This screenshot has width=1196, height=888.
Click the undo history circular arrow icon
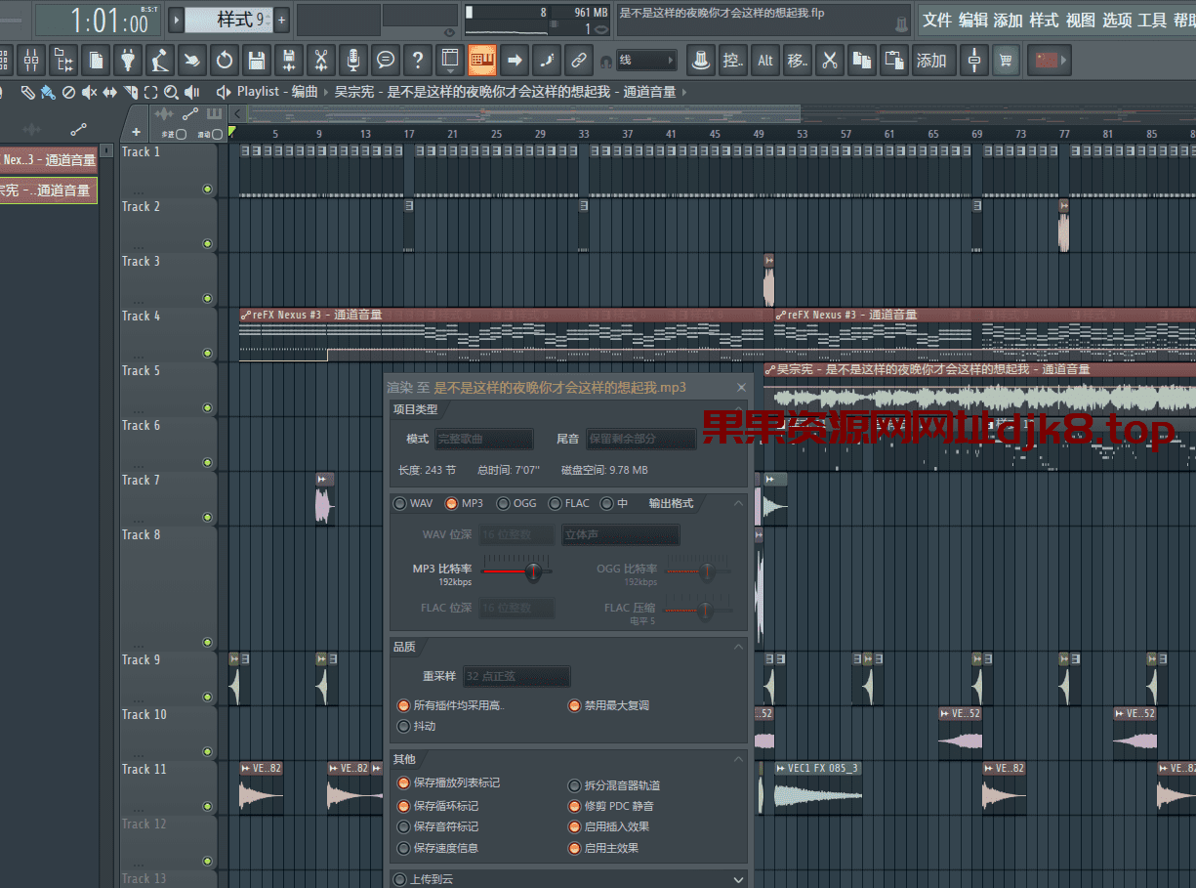225,61
